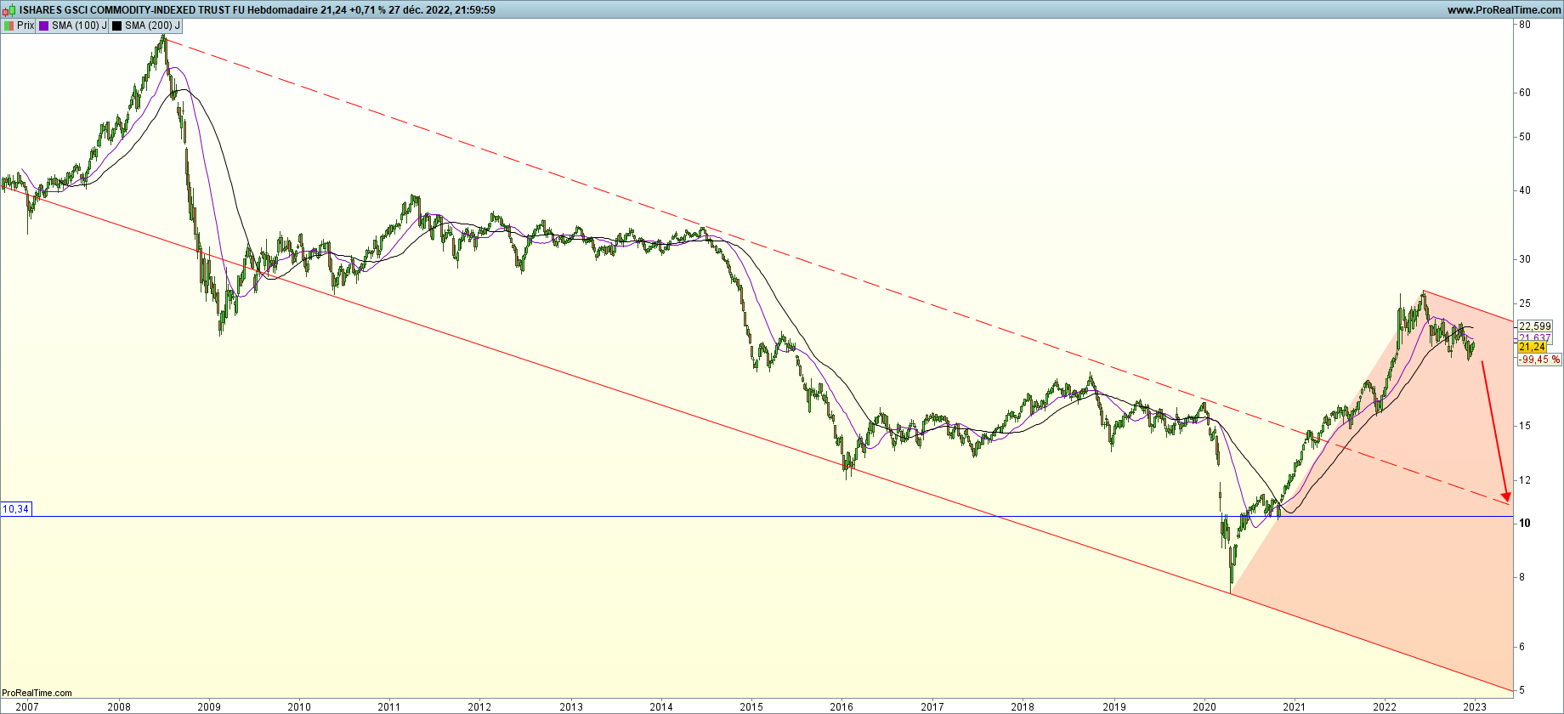1564x714 pixels.
Task: Click the 2014 year label on the time axis
Action: 661,706
